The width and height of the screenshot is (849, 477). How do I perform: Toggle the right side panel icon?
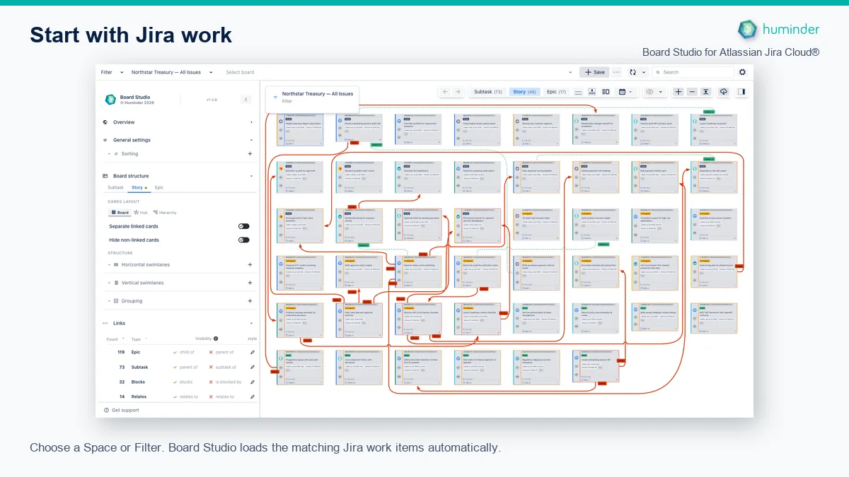point(741,92)
